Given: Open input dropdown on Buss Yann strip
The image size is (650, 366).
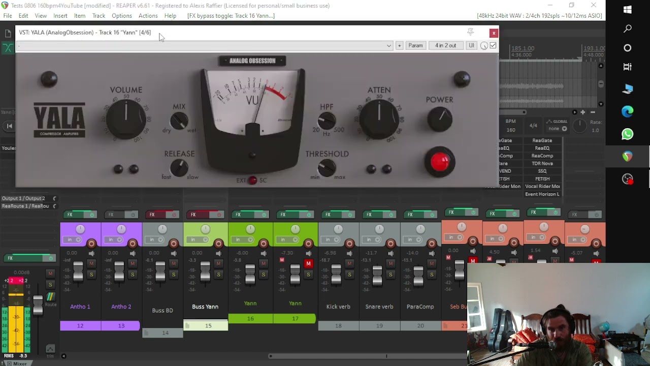Looking at the screenshot, I should click(197, 239).
